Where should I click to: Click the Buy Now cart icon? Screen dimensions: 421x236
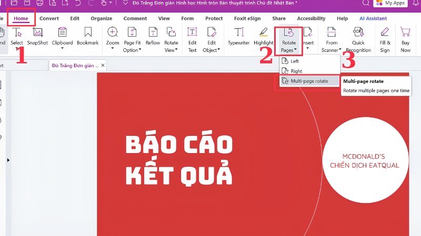(x=405, y=32)
